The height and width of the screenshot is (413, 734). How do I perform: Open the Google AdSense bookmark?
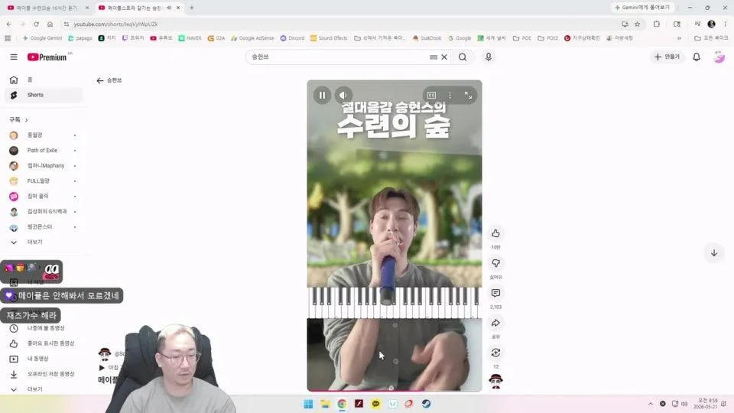tap(252, 38)
